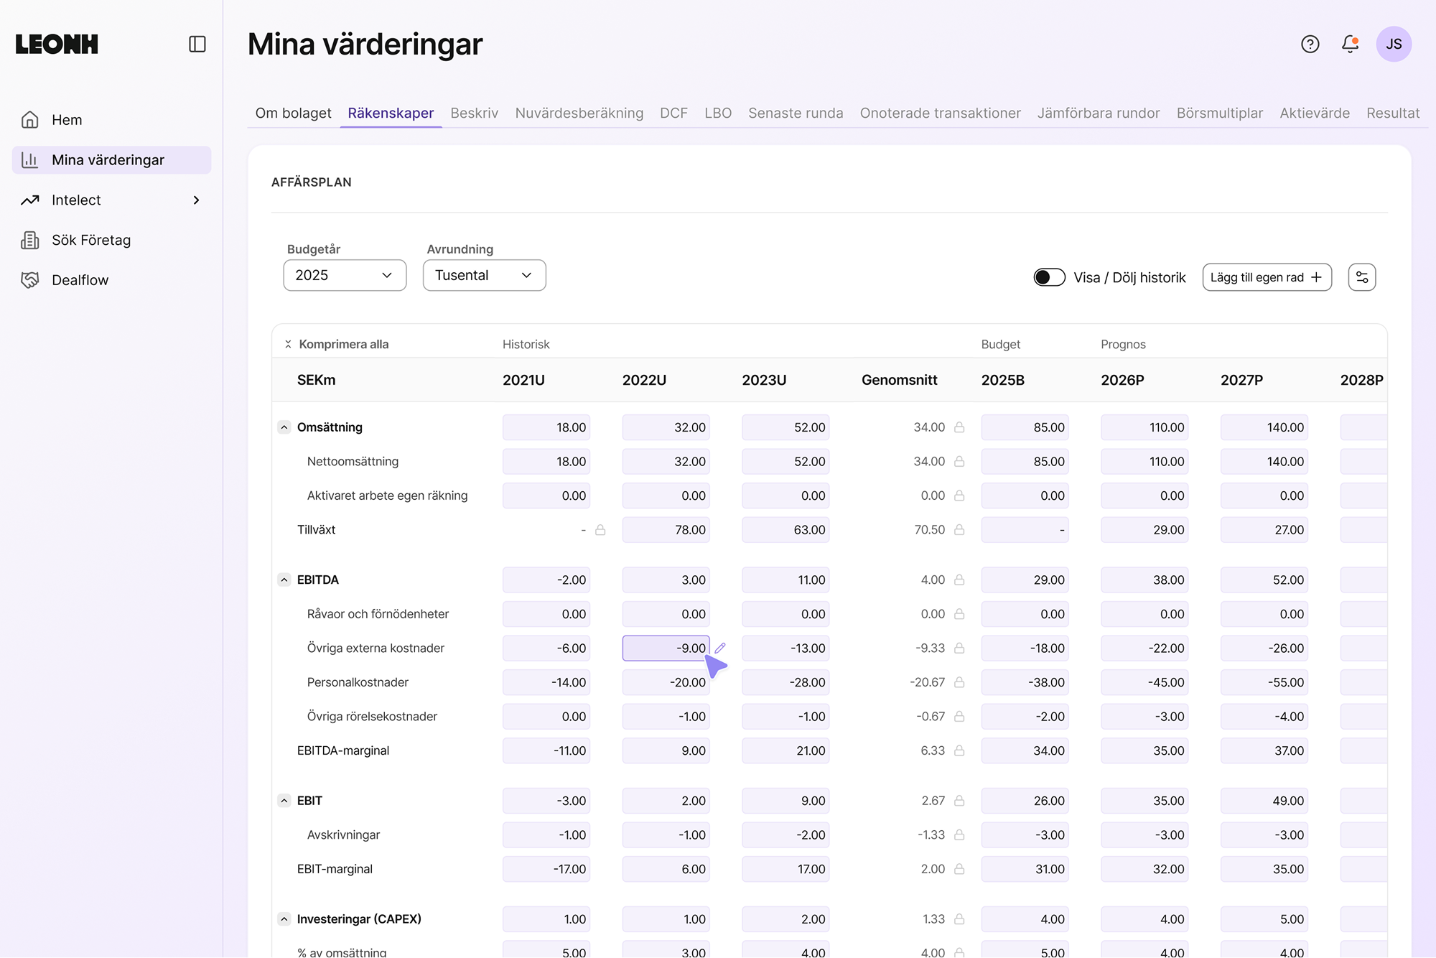1436x958 pixels.
Task: Open the Nuvärdesberäkning tab
Action: [x=579, y=113]
